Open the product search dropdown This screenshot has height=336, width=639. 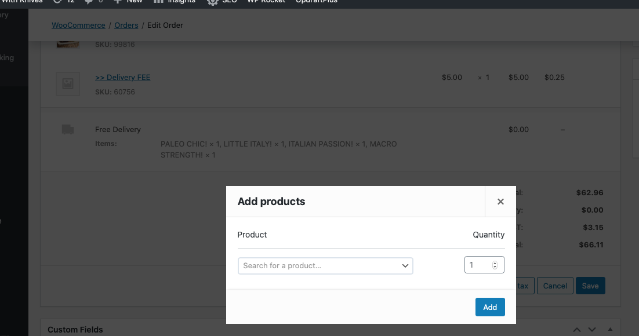325,265
